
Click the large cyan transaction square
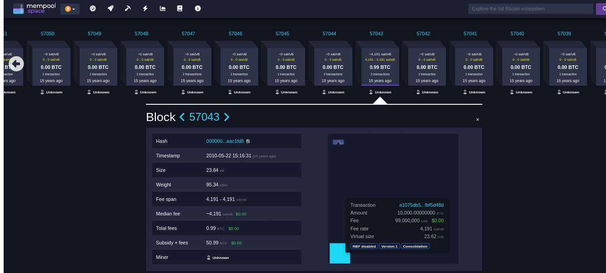[340, 253]
